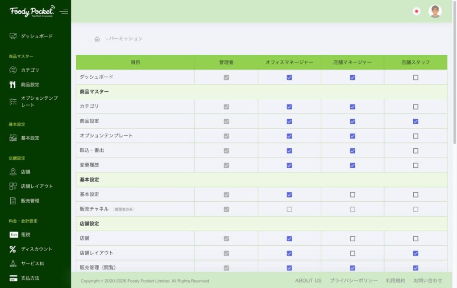Click the オプションテンプレート checklist icon

coord(13,101)
